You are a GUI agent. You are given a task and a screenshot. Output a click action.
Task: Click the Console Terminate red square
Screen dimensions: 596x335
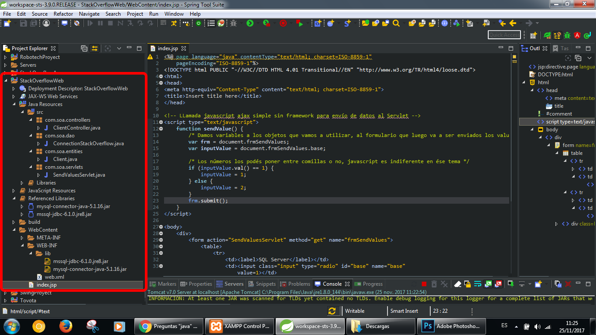pyautogui.click(x=424, y=284)
